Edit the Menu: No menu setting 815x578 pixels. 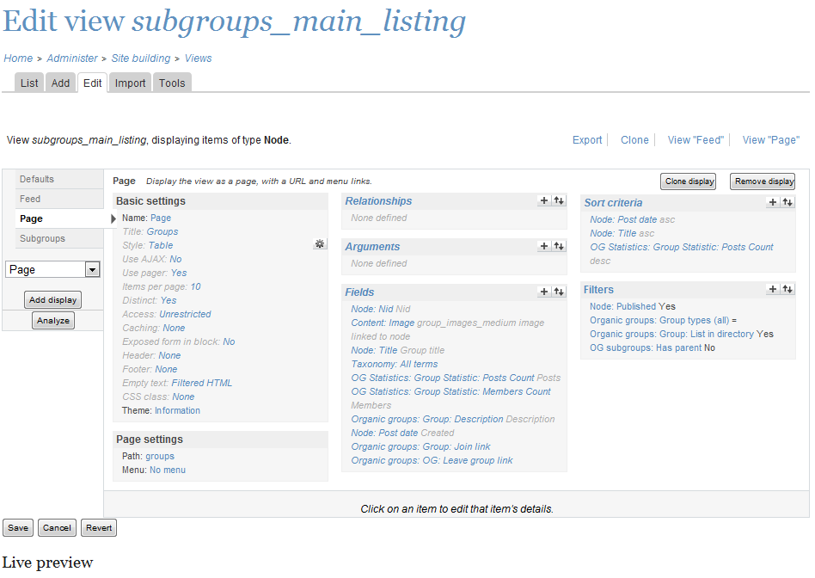(x=168, y=470)
